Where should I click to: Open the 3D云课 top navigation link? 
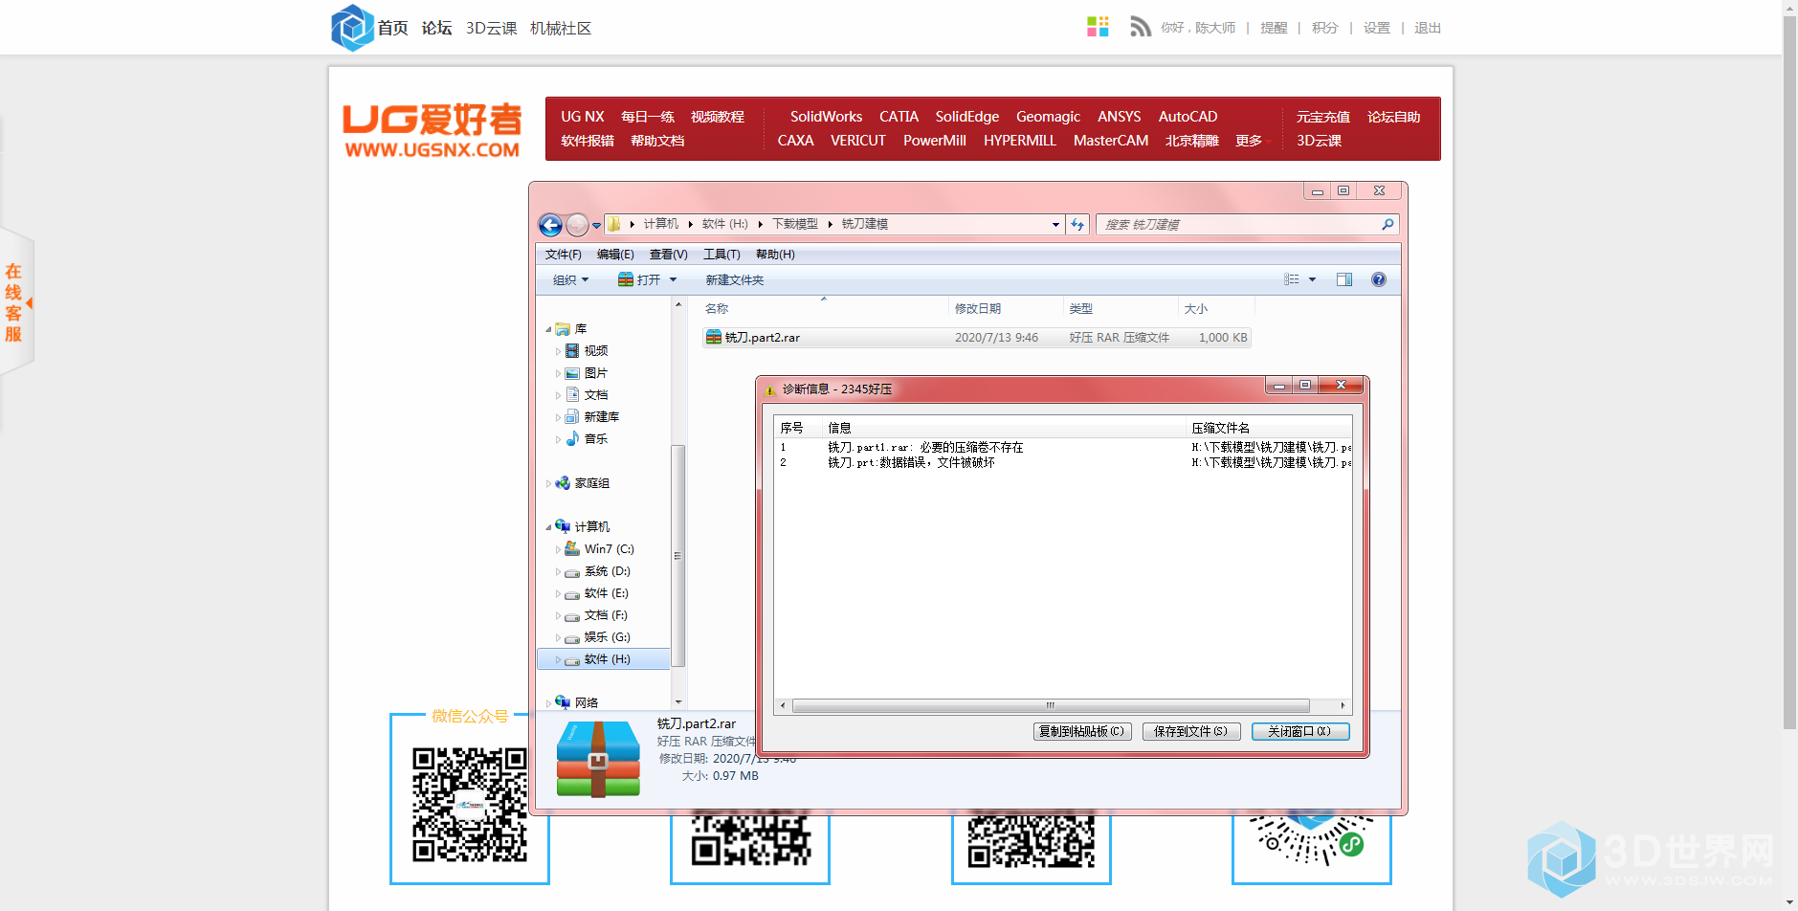pyautogui.click(x=491, y=28)
